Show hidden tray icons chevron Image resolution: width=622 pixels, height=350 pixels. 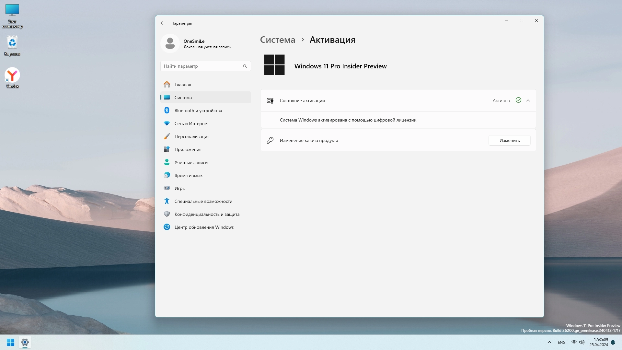point(549,342)
